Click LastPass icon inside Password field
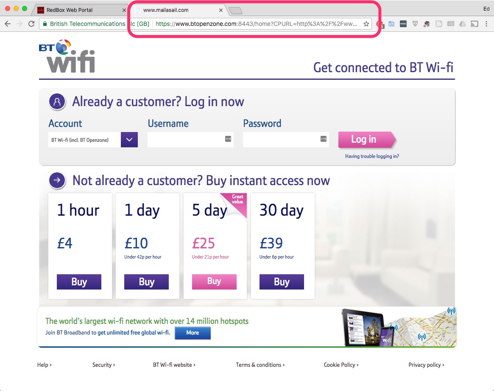This screenshot has width=494, height=391. [x=323, y=139]
